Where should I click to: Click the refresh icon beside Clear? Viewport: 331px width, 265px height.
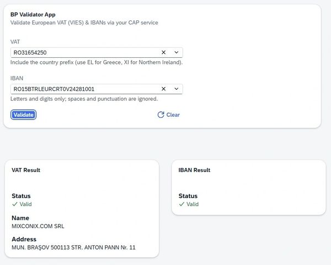[x=161, y=115]
